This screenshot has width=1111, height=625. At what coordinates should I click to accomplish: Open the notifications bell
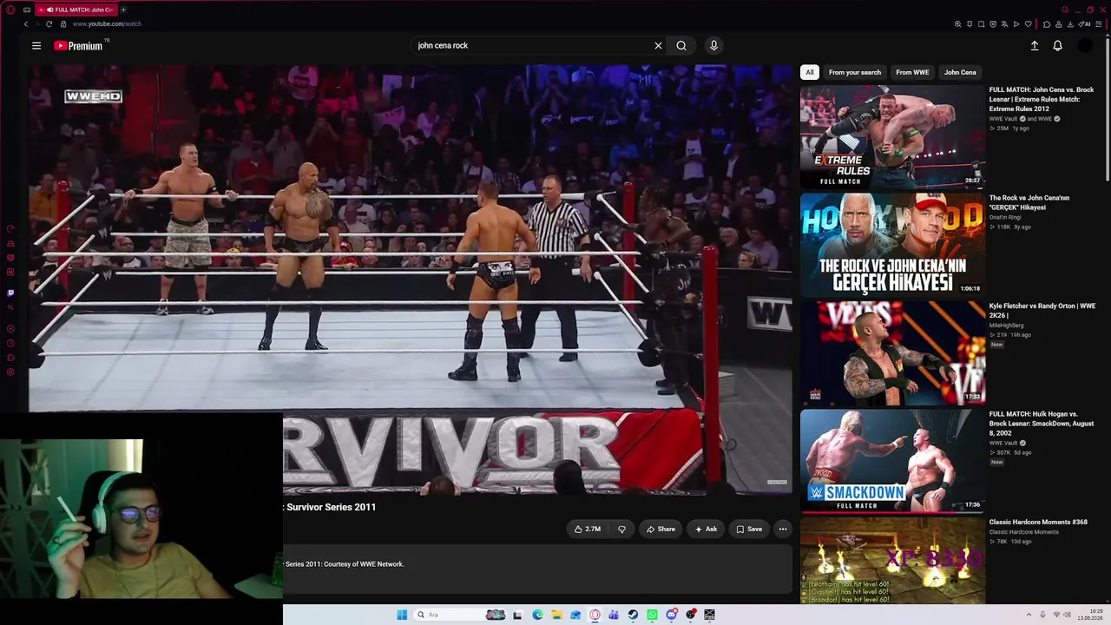[x=1057, y=46]
